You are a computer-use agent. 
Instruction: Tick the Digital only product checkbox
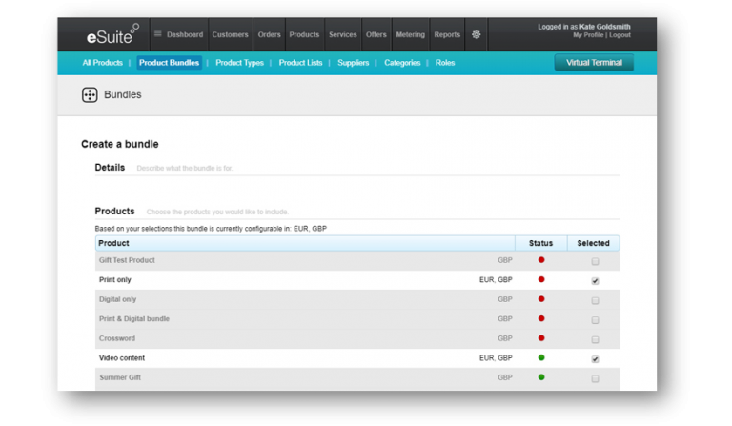click(595, 300)
